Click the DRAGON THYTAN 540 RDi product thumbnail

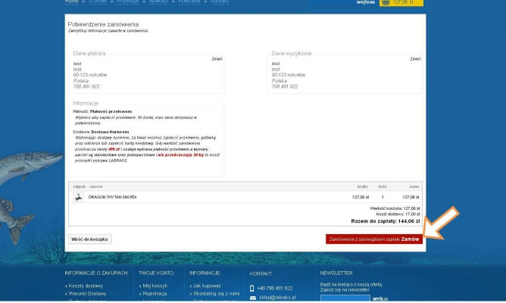point(78,197)
